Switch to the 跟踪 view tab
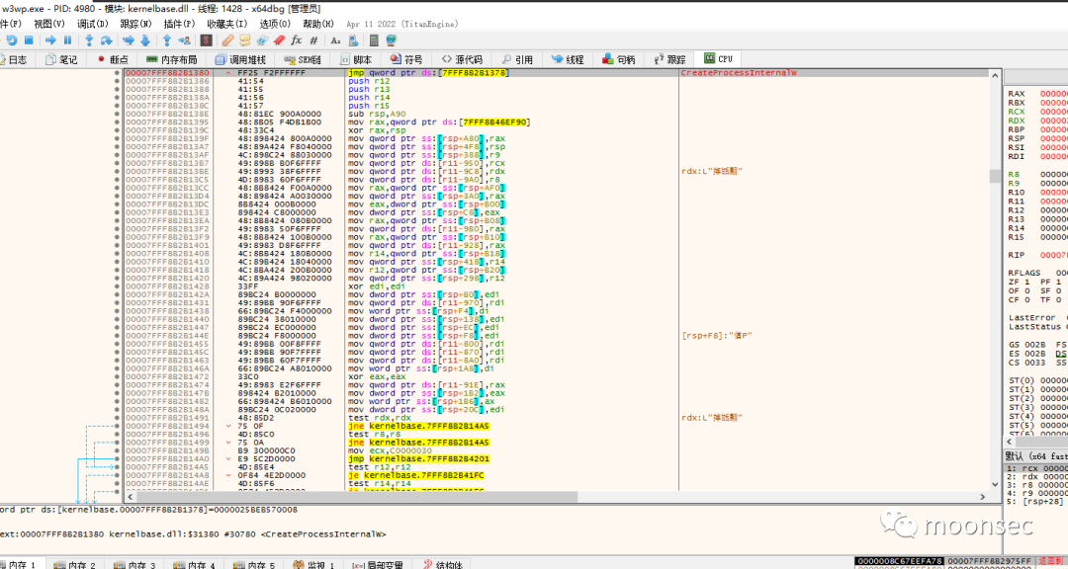This screenshot has width=1068, height=569. pos(670,60)
